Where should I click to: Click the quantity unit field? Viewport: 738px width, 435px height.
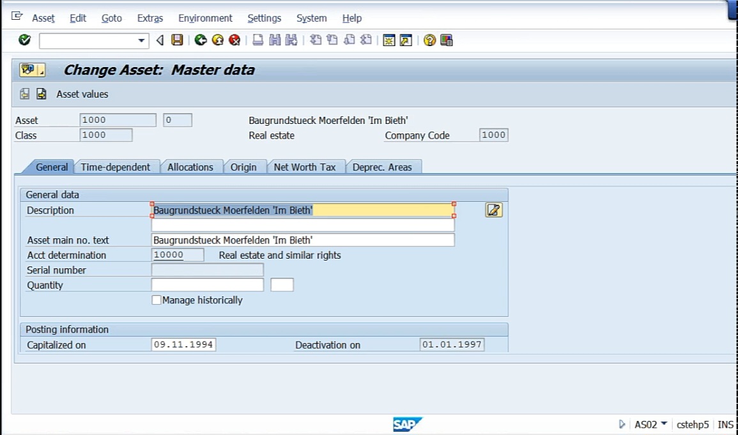(282, 285)
